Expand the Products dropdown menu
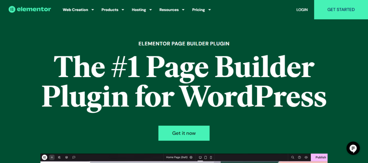Image resolution: width=368 pixels, height=163 pixels. pos(113,10)
